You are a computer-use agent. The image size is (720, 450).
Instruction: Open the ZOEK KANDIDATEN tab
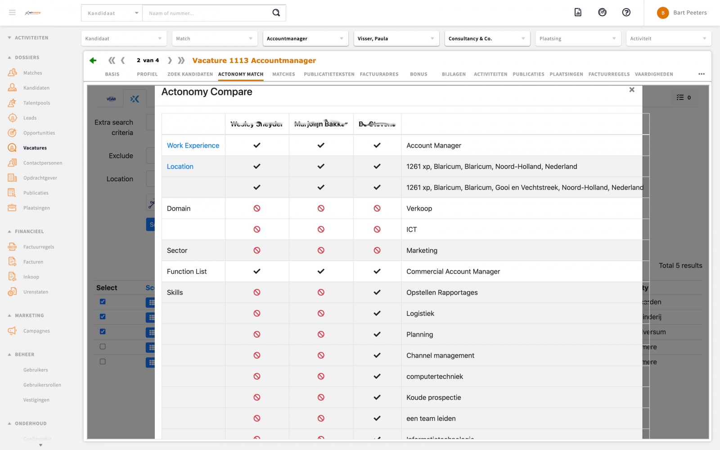pyautogui.click(x=190, y=74)
